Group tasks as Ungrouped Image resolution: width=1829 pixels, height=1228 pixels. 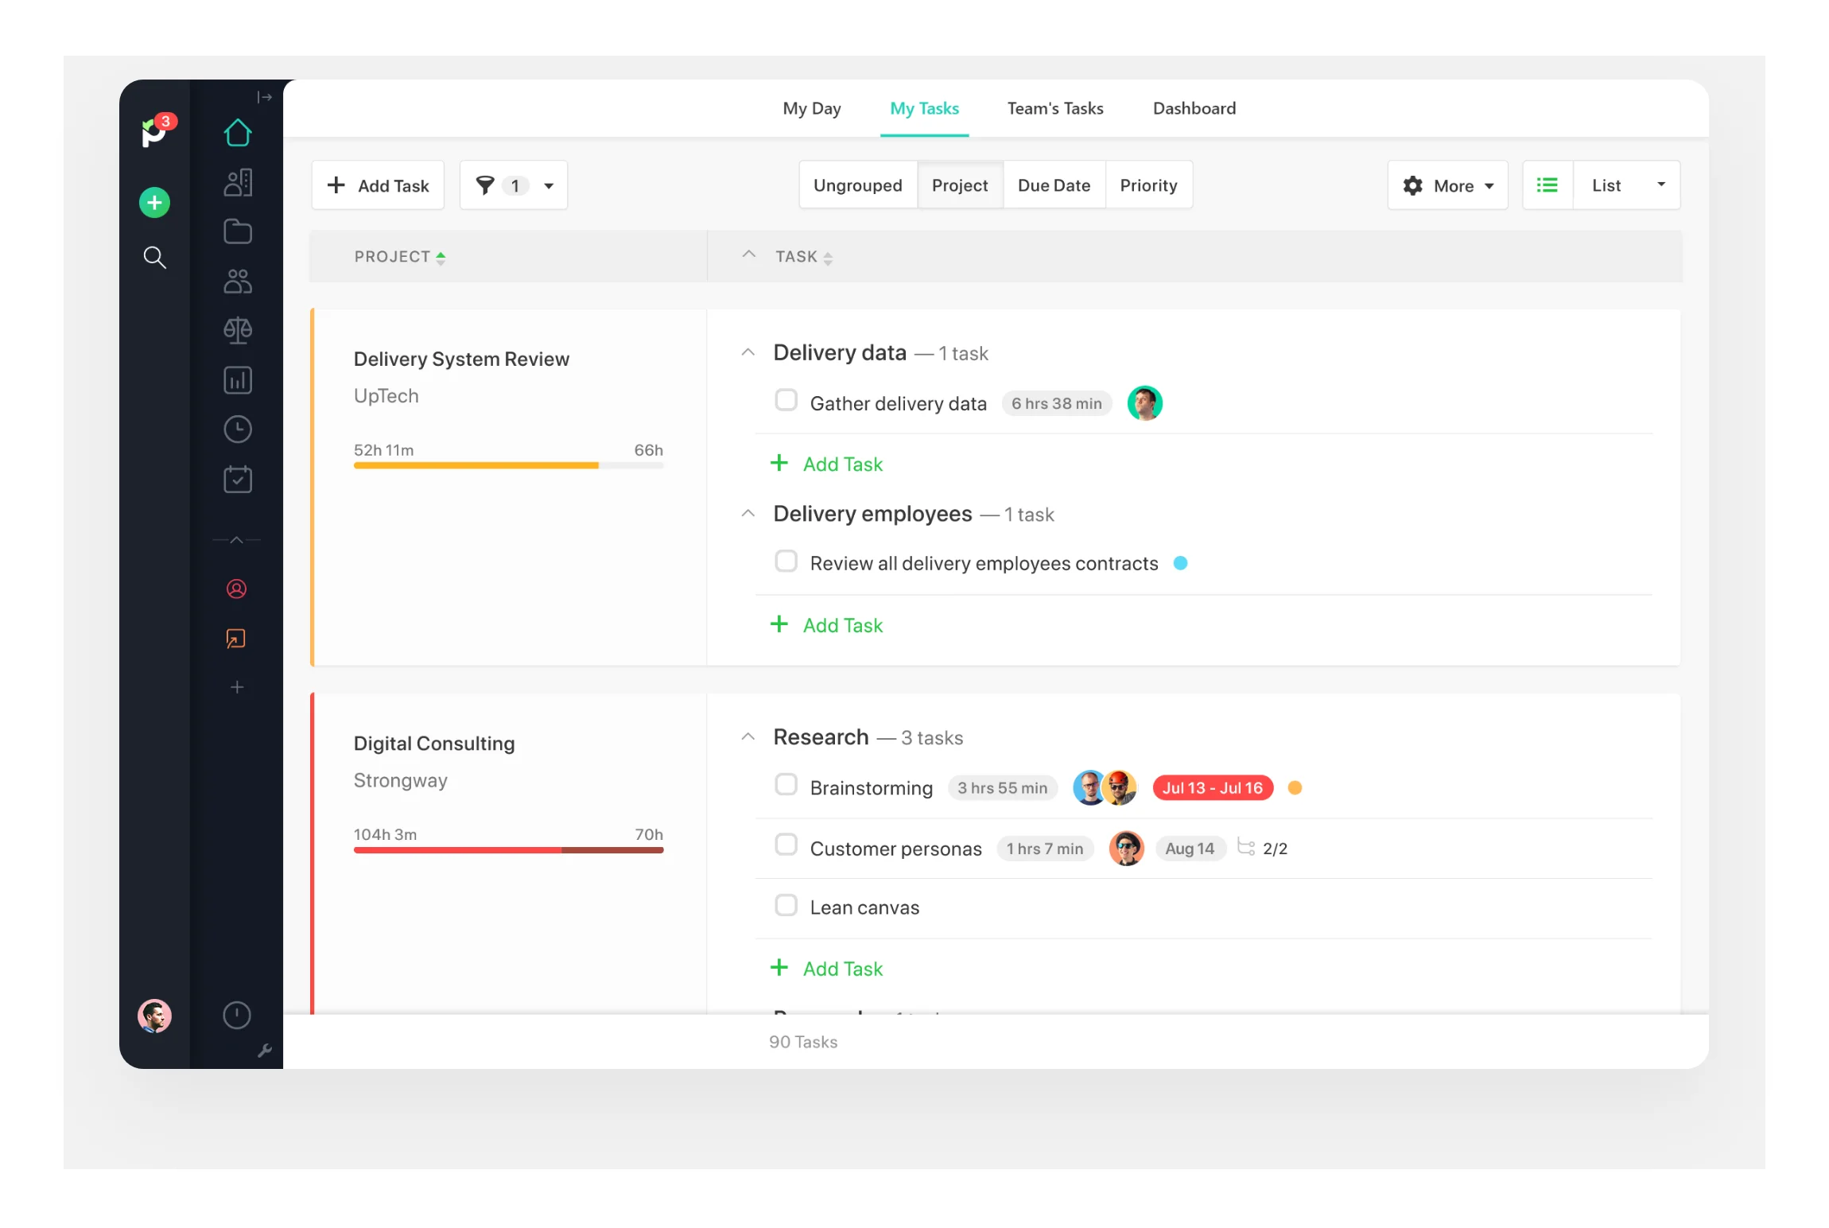(858, 185)
